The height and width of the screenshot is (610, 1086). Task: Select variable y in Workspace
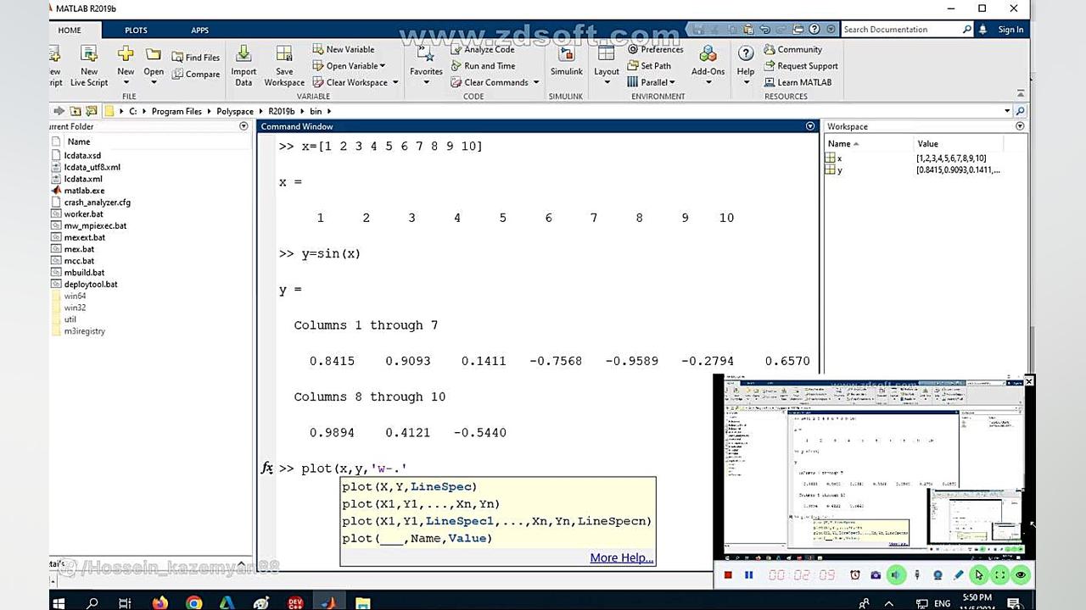point(839,170)
